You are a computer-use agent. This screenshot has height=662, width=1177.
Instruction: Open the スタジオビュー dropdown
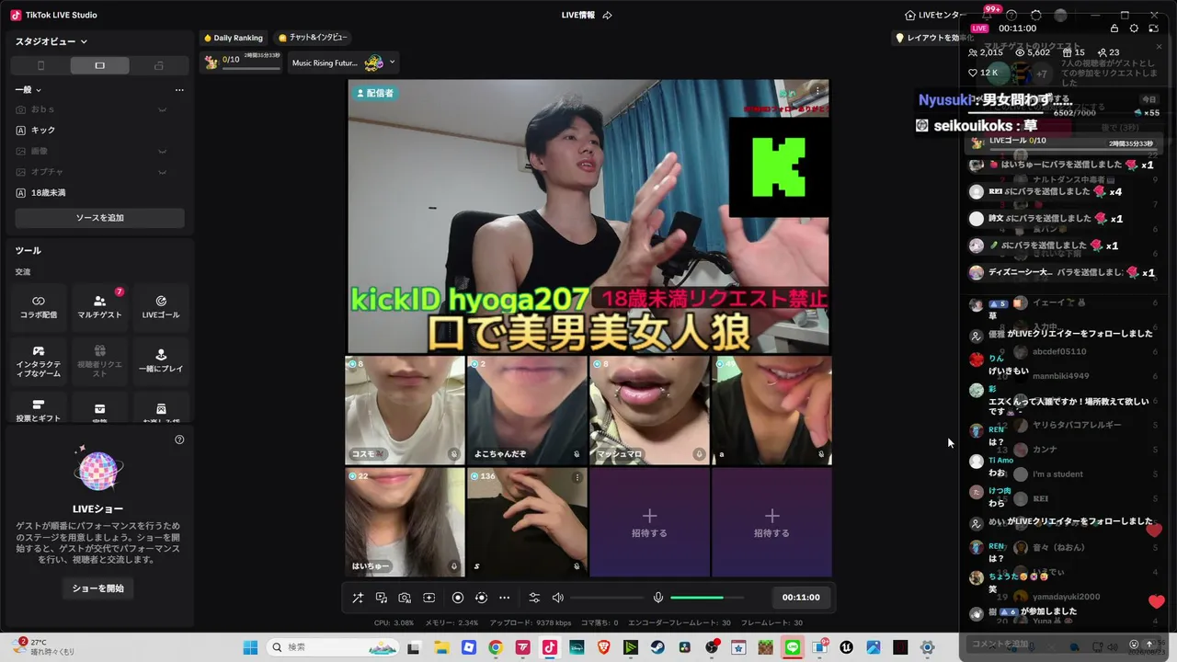point(51,41)
